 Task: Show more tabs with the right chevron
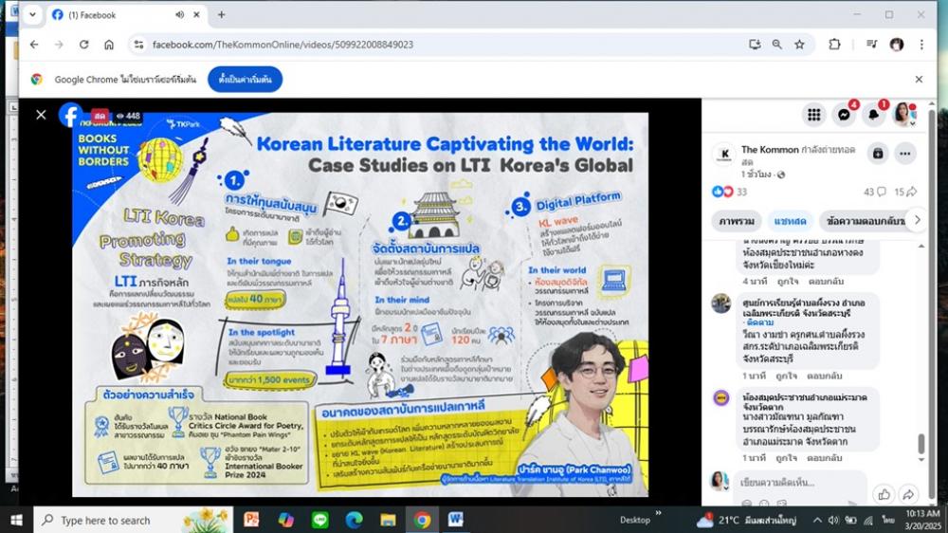coord(917,220)
